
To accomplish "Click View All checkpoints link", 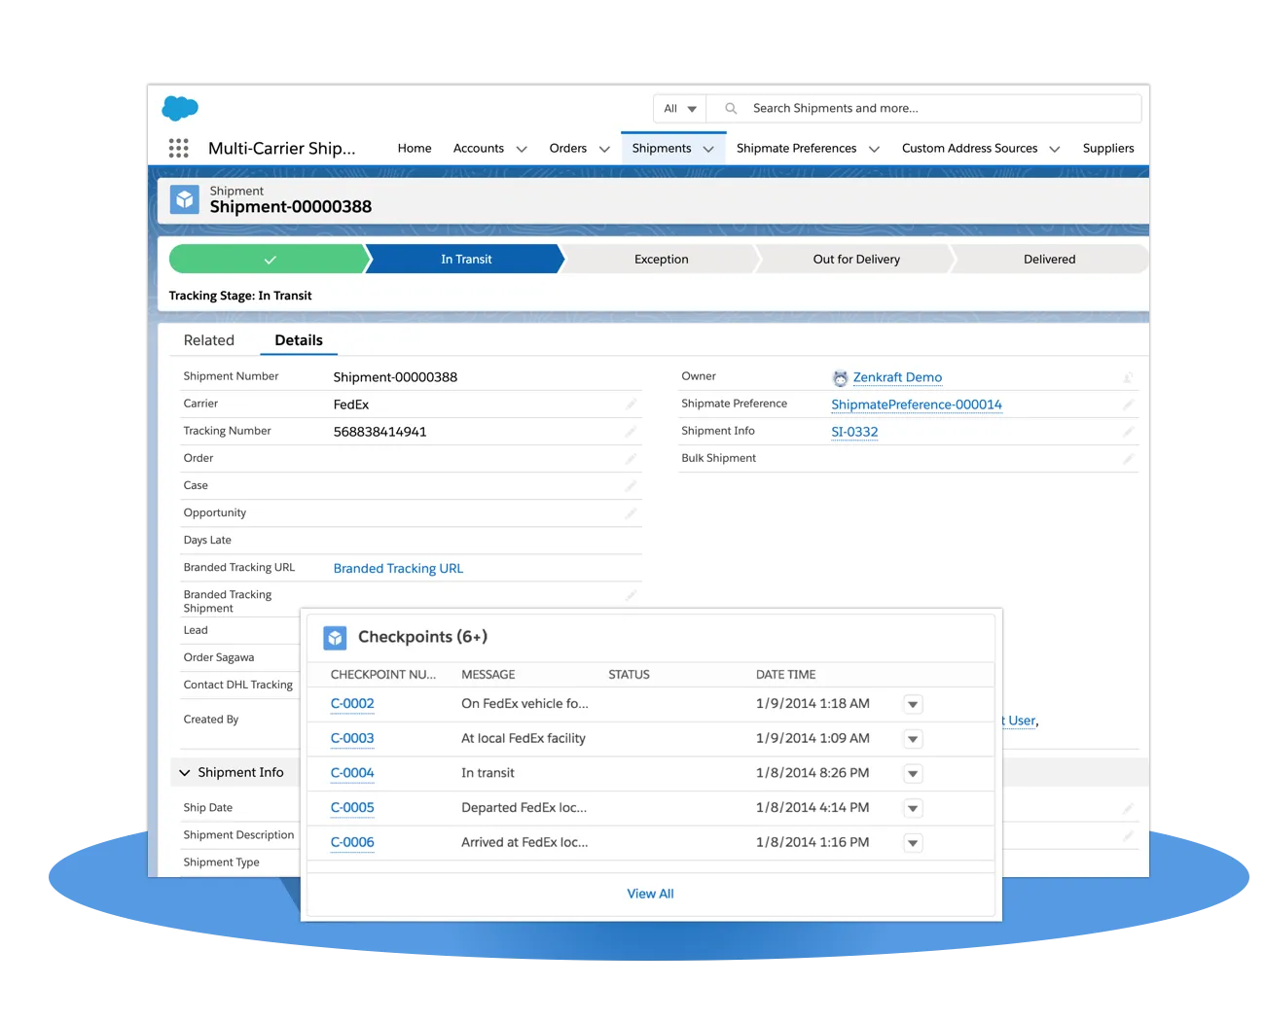I will 650,894.
